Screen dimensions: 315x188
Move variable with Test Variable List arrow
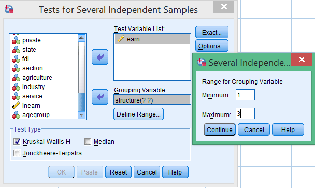[x=100, y=57]
